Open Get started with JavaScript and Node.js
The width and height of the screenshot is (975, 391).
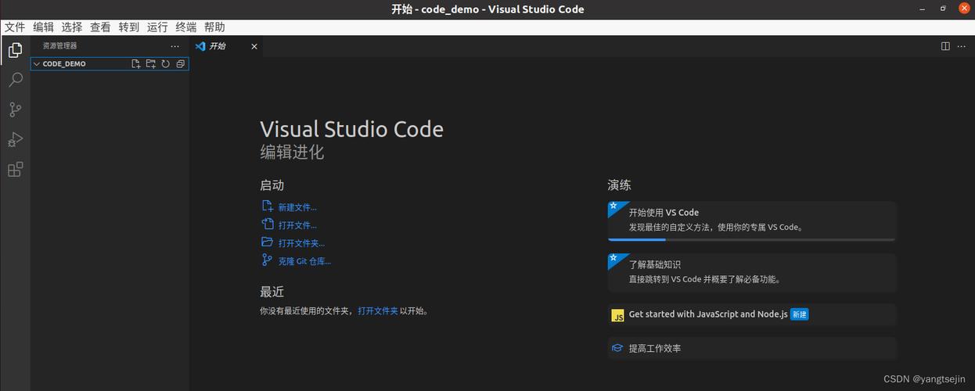point(752,314)
